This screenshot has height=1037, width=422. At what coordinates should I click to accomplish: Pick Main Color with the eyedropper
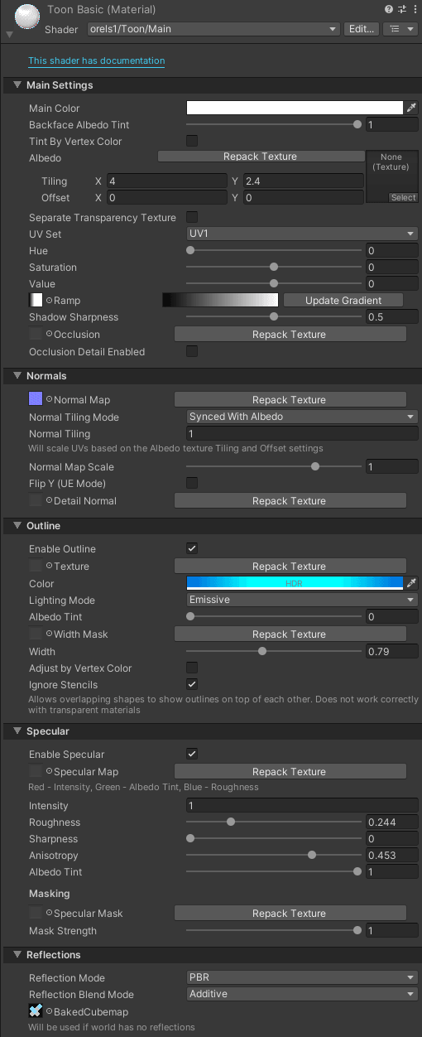(411, 108)
